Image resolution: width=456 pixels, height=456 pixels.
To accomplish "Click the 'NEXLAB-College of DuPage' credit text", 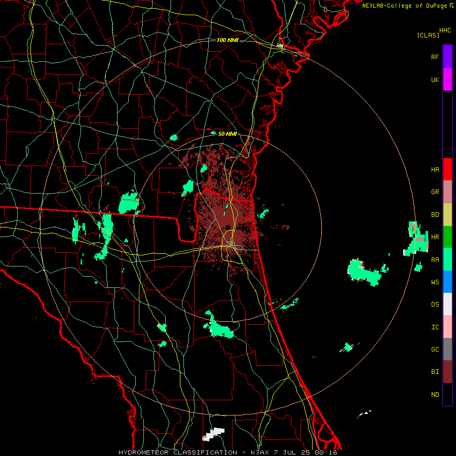I will tap(404, 6).
